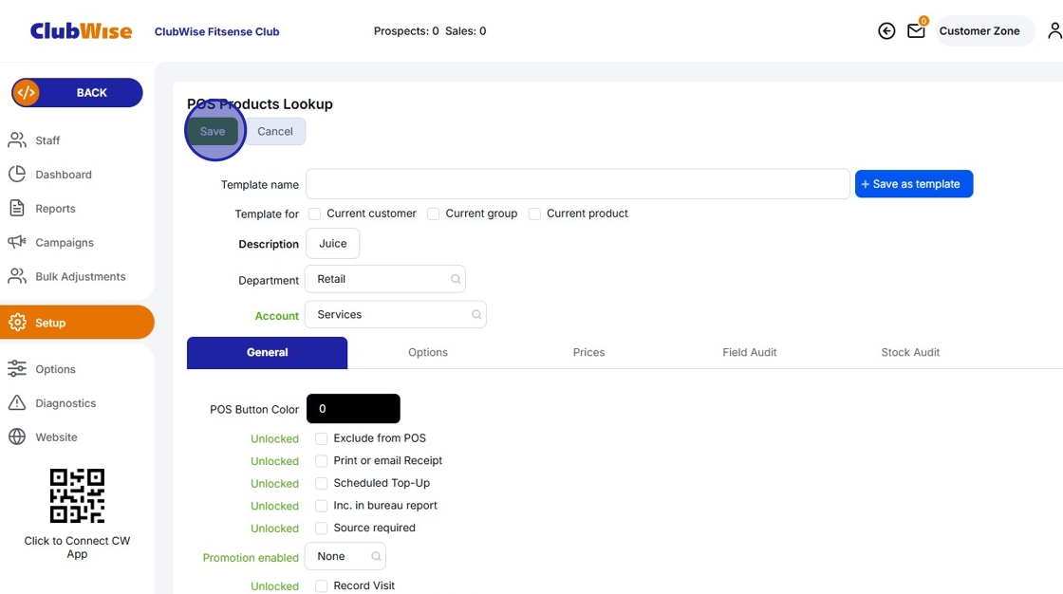Click the Unlocked label beside Exclude from POS

coord(274,438)
